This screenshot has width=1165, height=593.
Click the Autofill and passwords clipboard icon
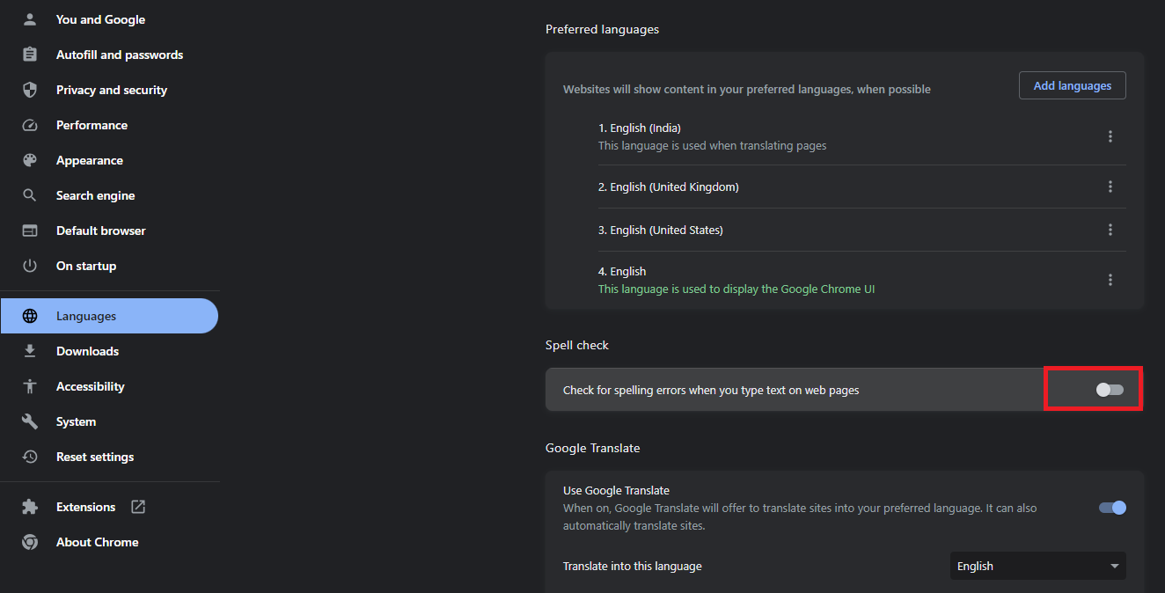(30, 55)
